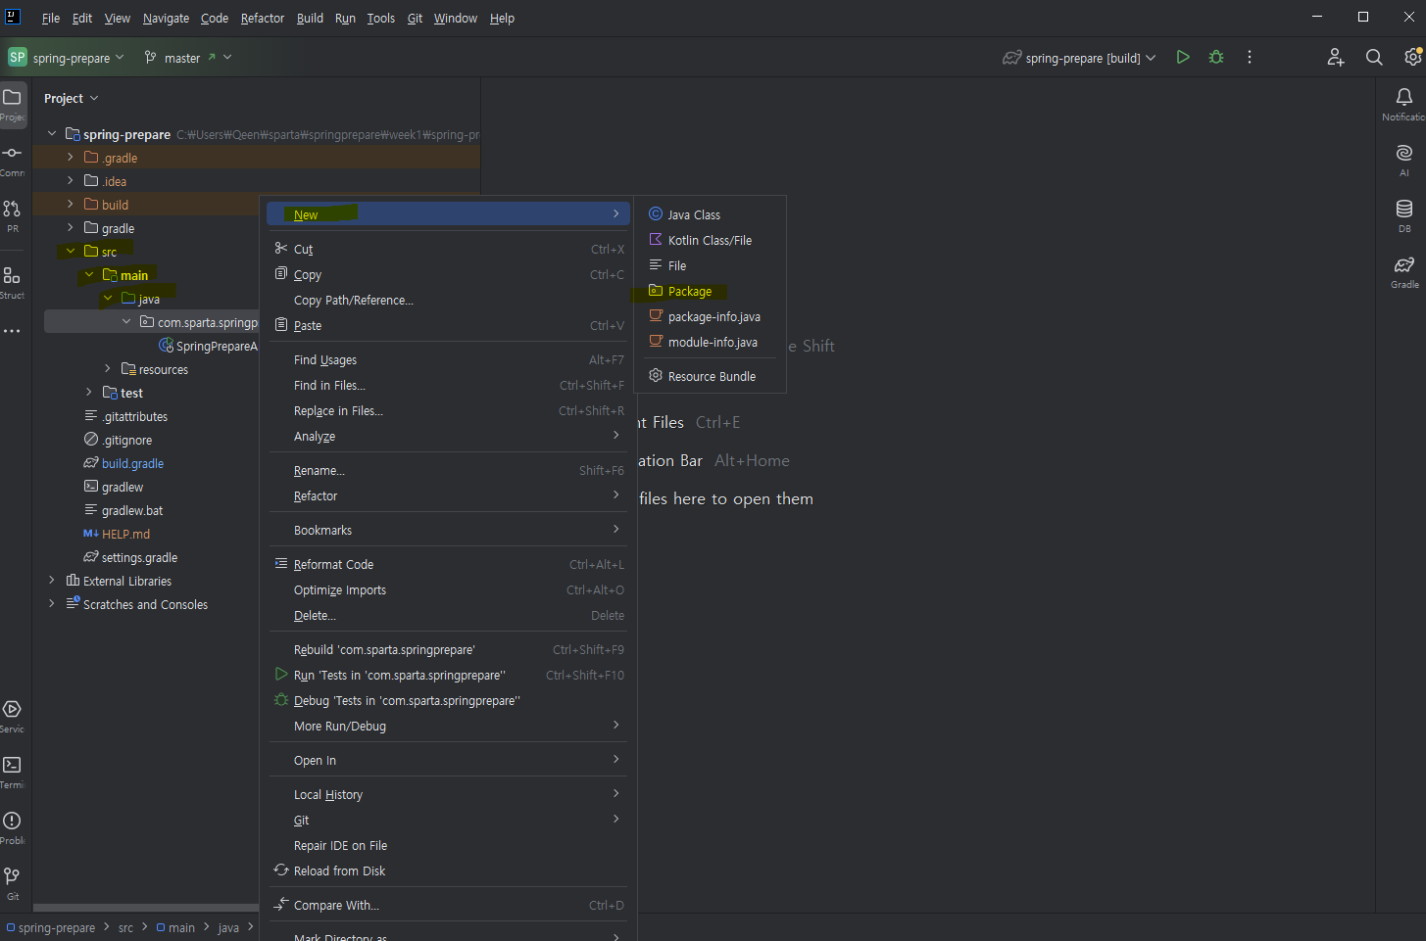This screenshot has height=941, width=1426.
Task: Select File in New submenu
Action: pyautogui.click(x=711, y=265)
